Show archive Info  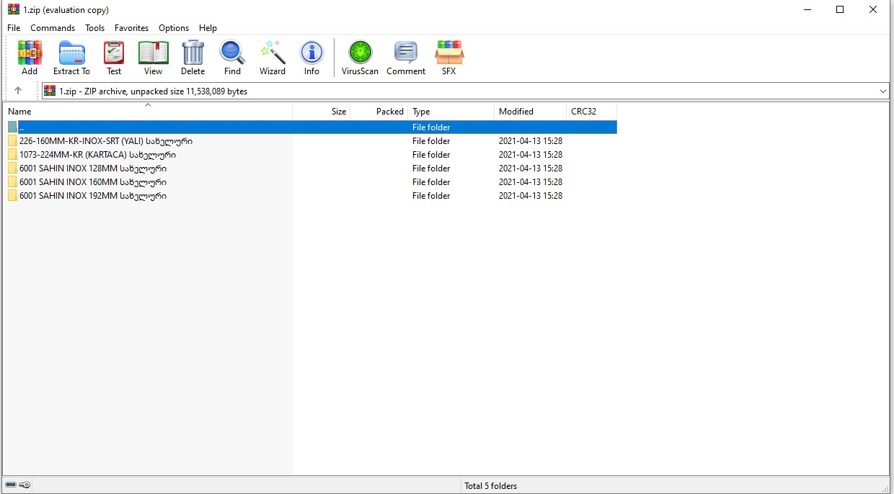click(x=311, y=58)
